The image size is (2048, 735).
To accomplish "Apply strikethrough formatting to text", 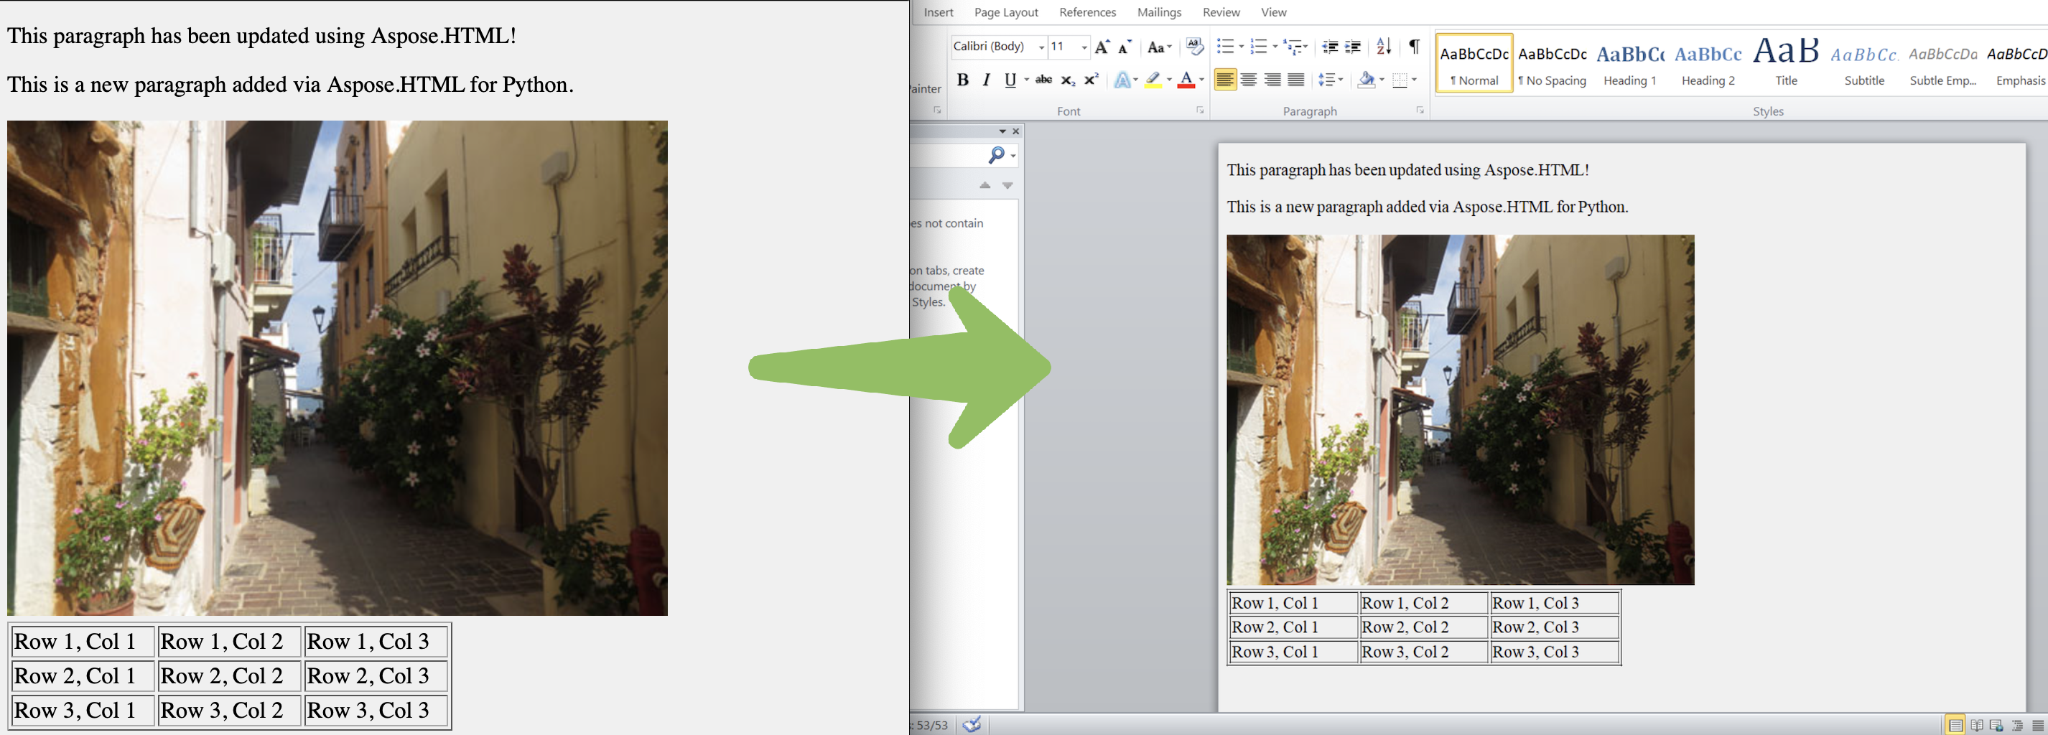I will click(1043, 80).
